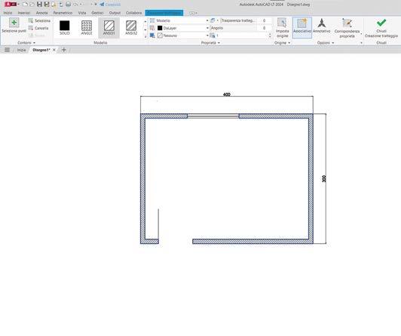Click the Condividi share button
This screenshot has width=401, height=336.
pos(110,5)
